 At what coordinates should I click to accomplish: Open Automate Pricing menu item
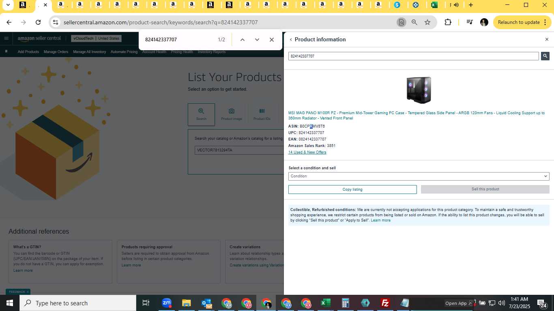[x=124, y=52]
